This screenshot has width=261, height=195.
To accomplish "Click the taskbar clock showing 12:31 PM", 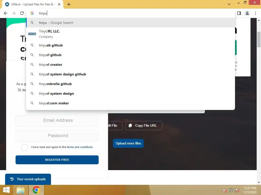I will (x=250, y=190).
